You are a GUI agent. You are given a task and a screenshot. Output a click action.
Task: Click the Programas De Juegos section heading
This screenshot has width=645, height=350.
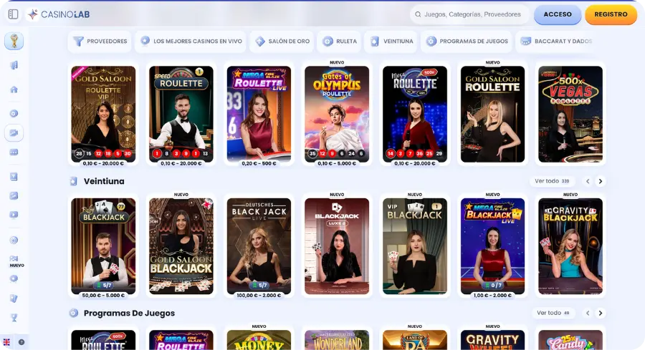(x=129, y=313)
